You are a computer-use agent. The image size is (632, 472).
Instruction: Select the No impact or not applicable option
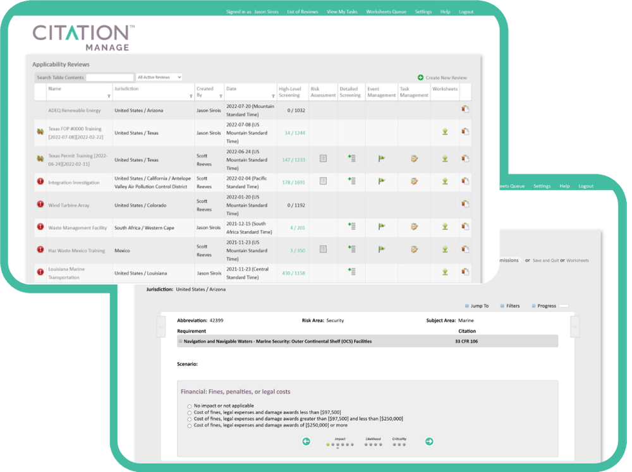[x=188, y=406]
